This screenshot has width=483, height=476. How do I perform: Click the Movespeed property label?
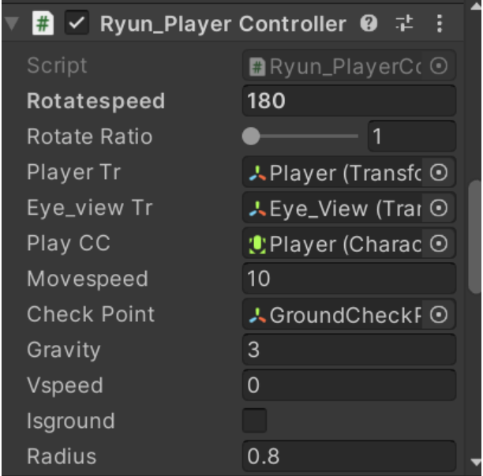pyautogui.click(x=88, y=279)
